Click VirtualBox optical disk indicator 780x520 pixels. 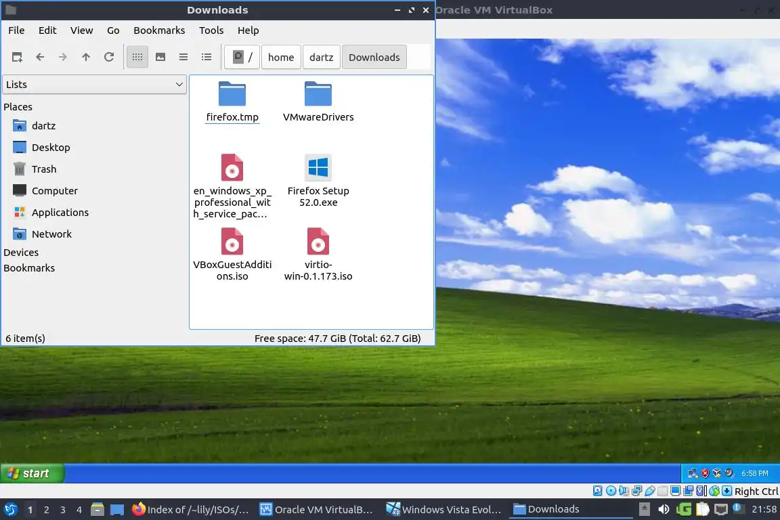611,491
